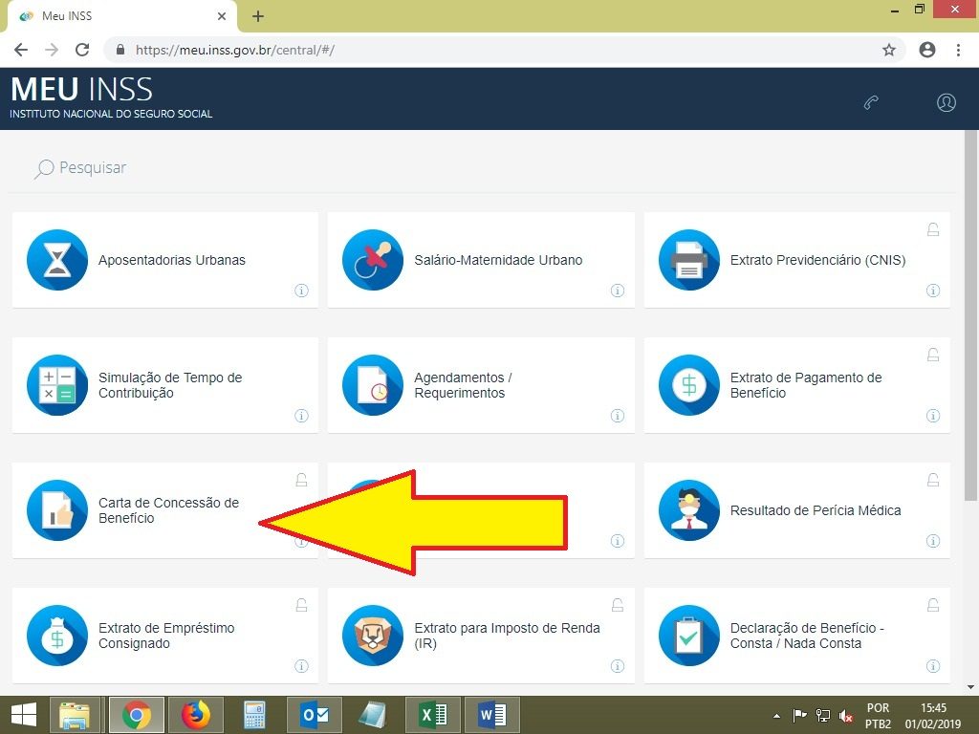Click lock icon on Extrato Previdenciário card
The height and width of the screenshot is (734, 979).
[933, 229]
